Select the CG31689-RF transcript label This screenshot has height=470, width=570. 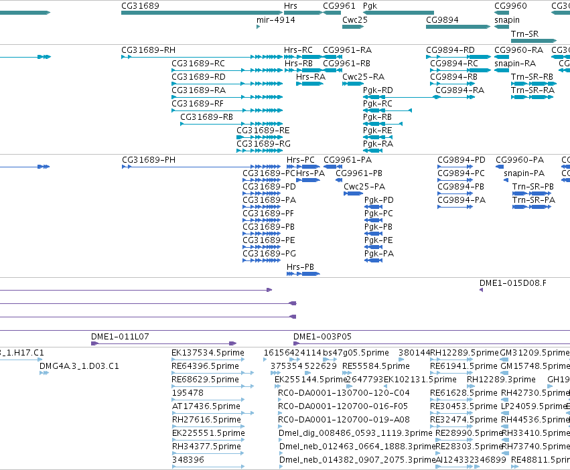[198, 104]
